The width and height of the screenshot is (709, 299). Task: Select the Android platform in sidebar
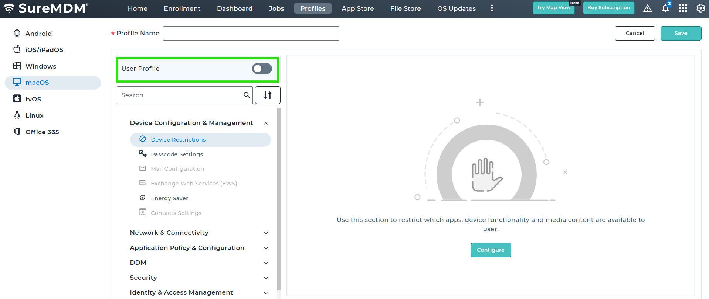point(38,34)
